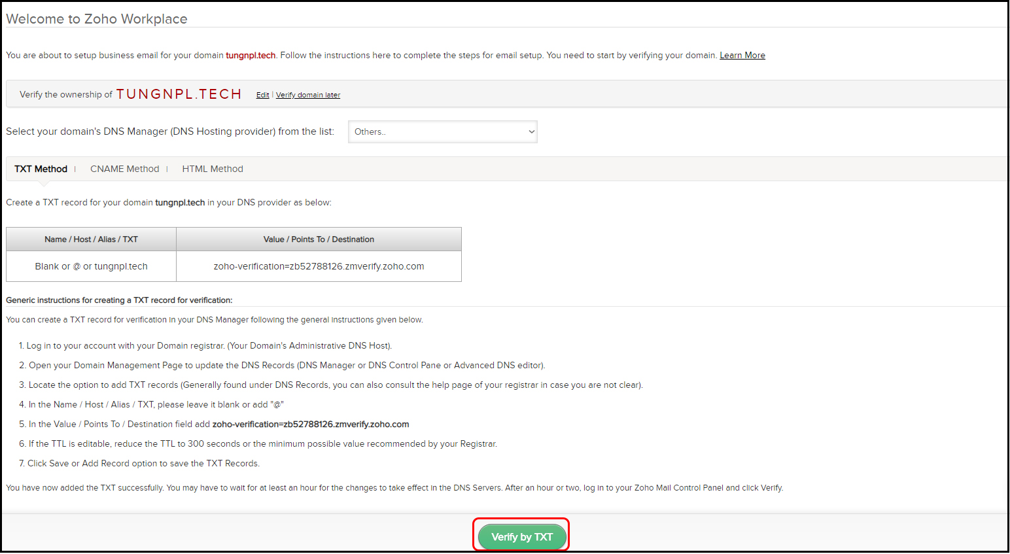The image size is (1010, 554).
Task: Select the TXT Method tab
Action: coord(41,169)
